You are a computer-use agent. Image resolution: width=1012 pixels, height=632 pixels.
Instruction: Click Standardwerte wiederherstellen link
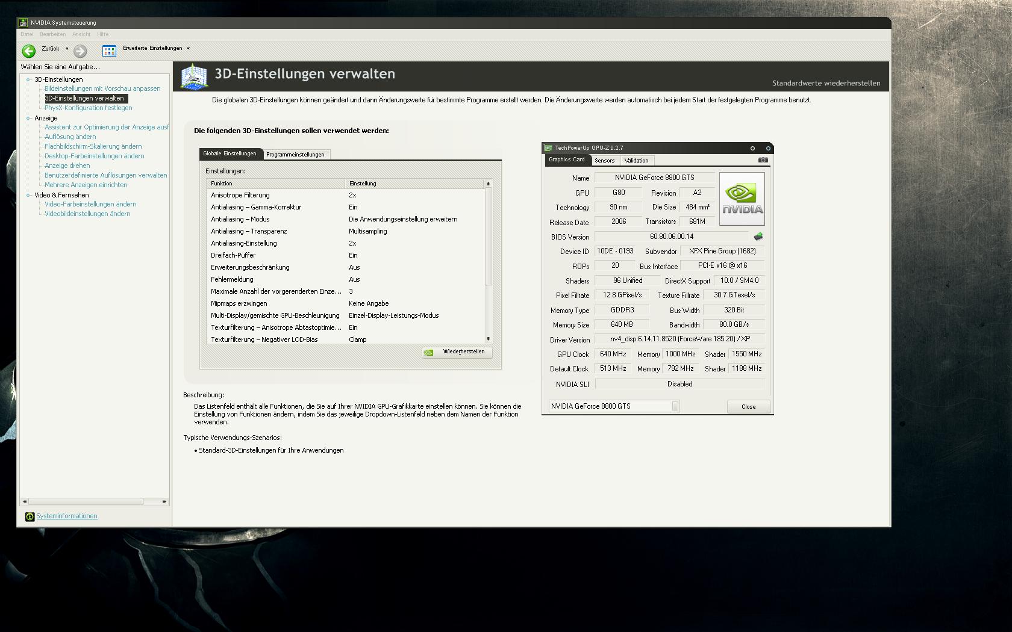click(826, 83)
